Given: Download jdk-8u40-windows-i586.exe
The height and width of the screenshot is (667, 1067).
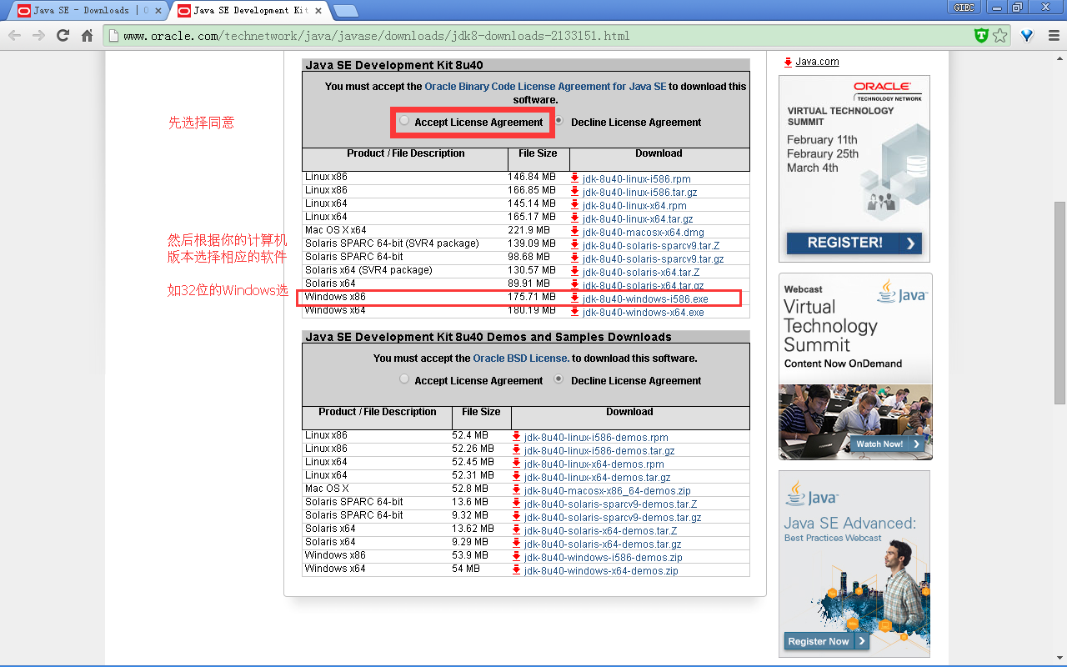Looking at the screenshot, I should tap(645, 299).
